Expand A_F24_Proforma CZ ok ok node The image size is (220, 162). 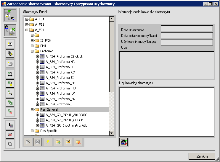pyautogui.click(x=38, y=56)
